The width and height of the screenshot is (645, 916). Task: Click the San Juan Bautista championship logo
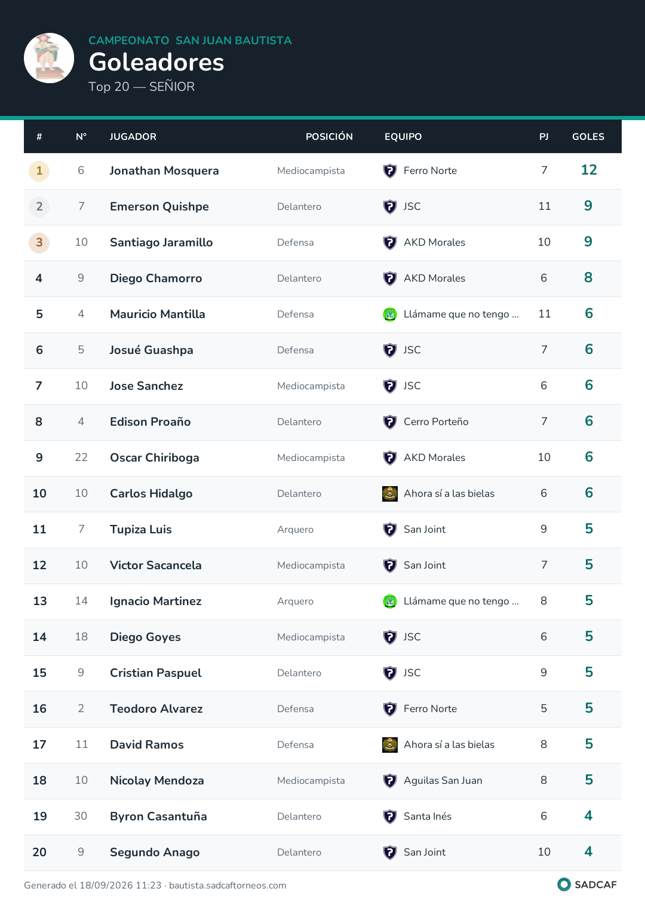pos(49,58)
